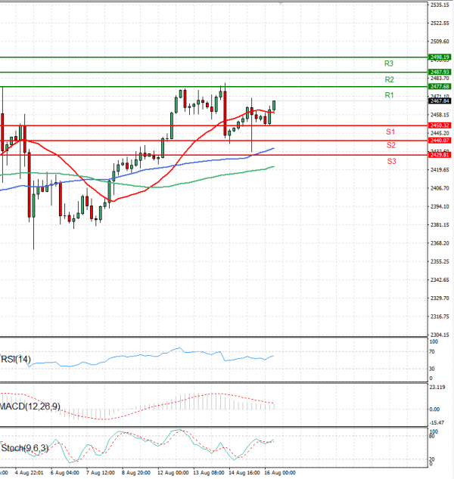Click the 12 Aug 00:00 time axis label
This screenshot has height=479, width=454.
(x=173, y=474)
